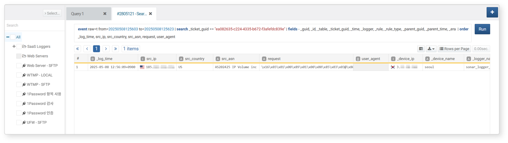Check the Web Server - SFTP checkbox
The width and height of the screenshot is (508, 143).
(19, 66)
